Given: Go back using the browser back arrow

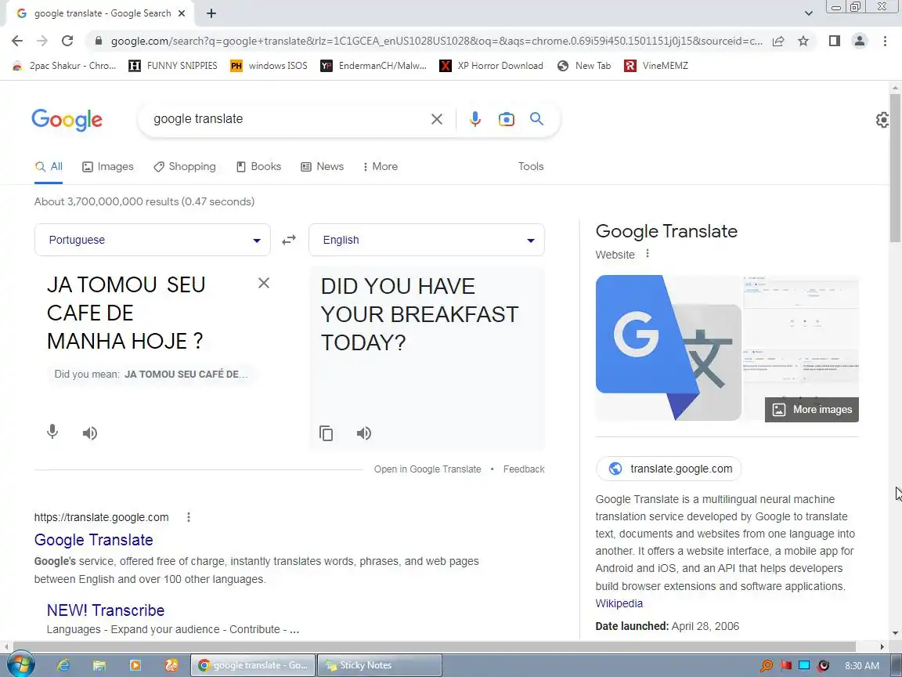Looking at the screenshot, I should (17, 41).
